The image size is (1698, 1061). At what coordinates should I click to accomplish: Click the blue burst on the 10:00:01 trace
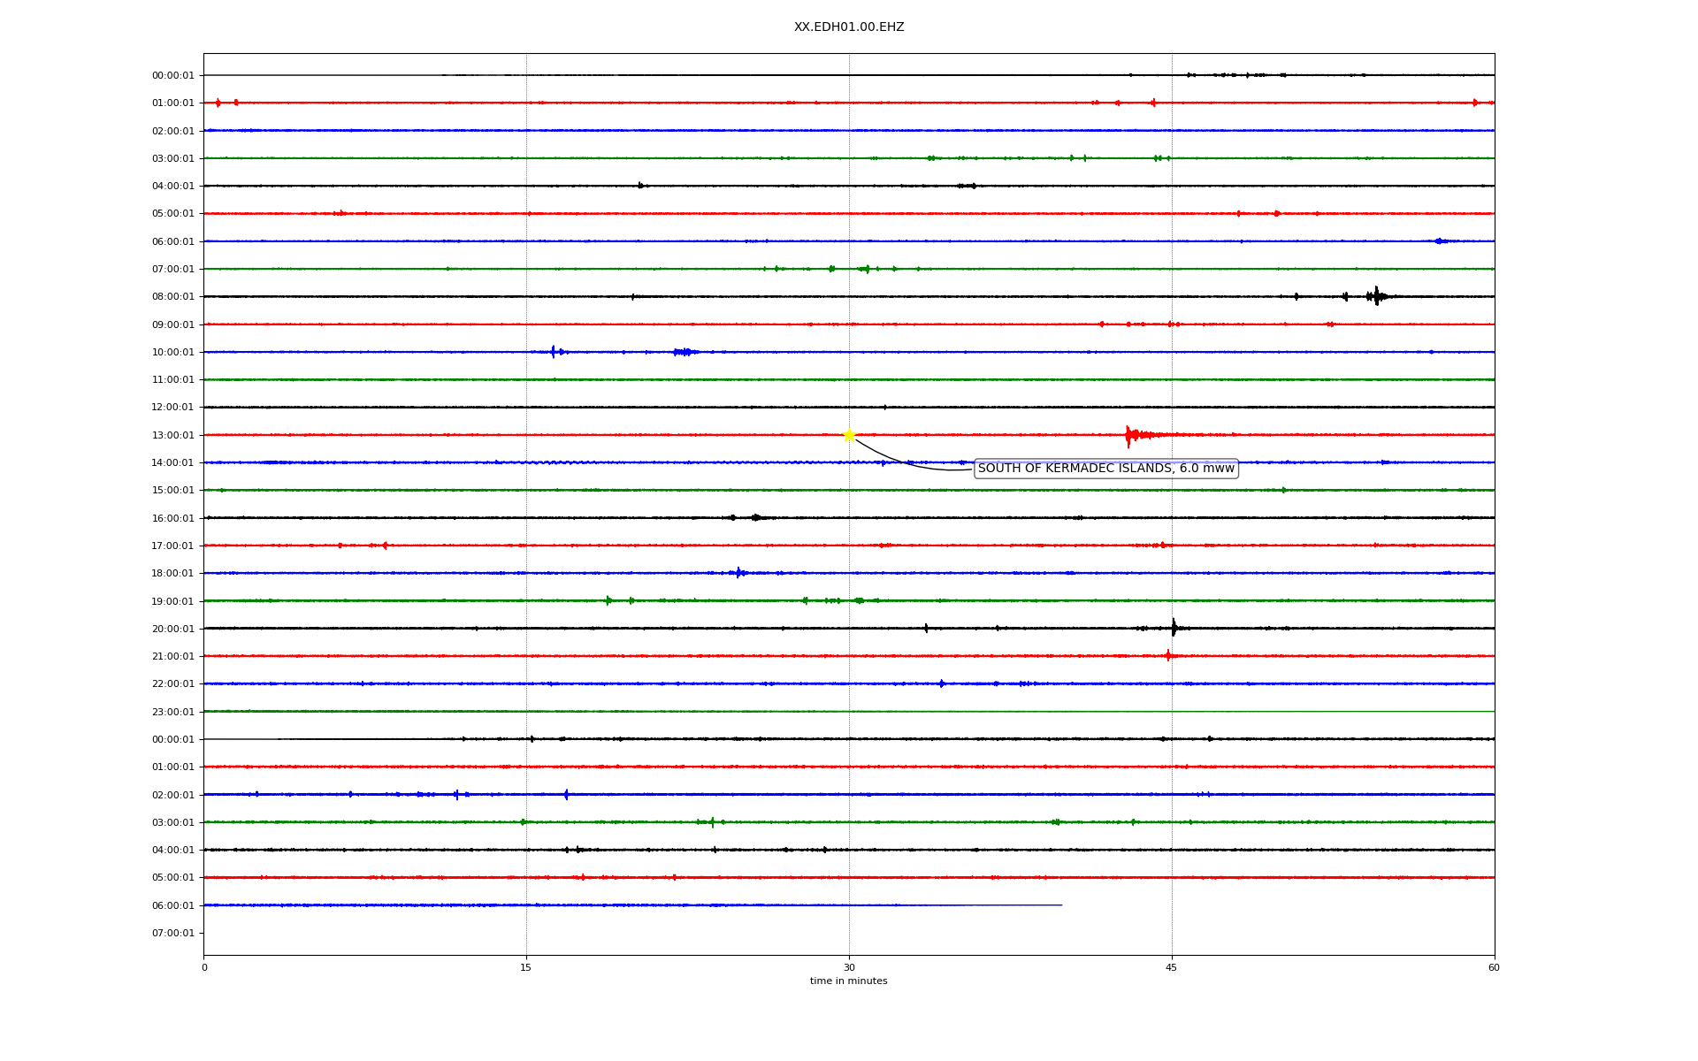[x=554, y=352]
